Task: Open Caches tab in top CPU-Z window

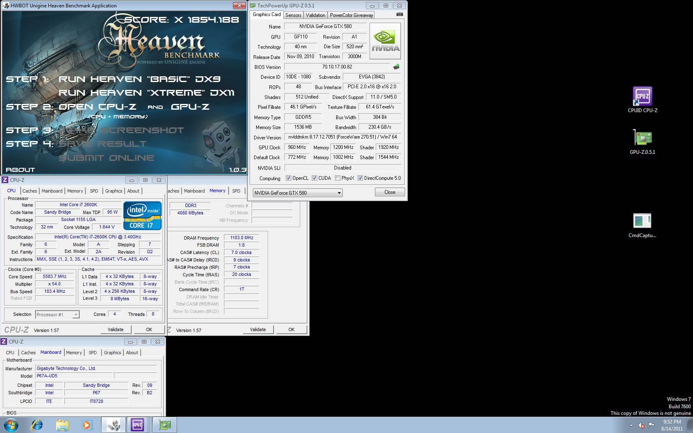Action: click(x=30, y=191)
